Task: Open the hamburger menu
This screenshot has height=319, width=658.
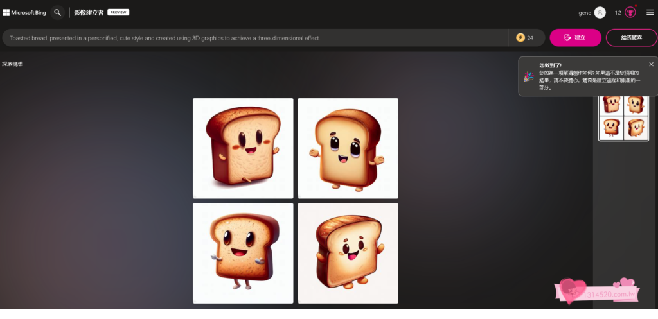Action: click(x=650, y=12)
